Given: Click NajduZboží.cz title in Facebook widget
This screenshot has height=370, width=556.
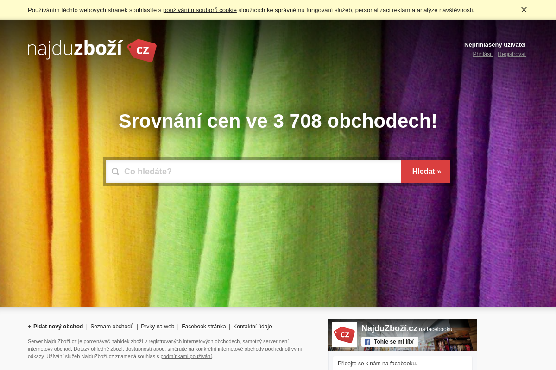Looking at the screenshot, I should [x=389, y=328].
